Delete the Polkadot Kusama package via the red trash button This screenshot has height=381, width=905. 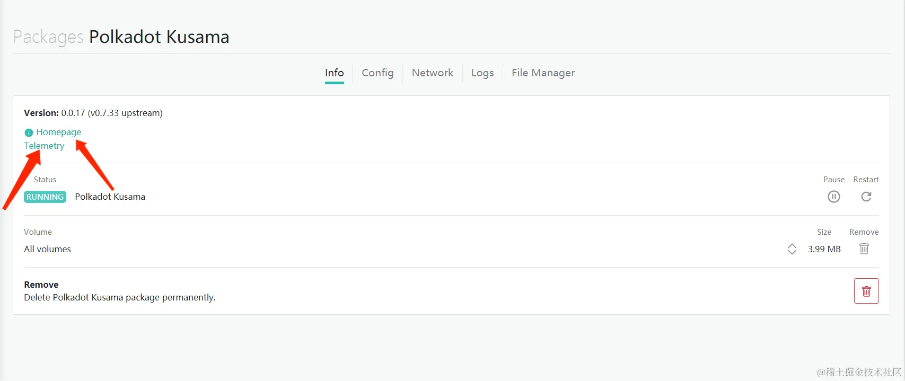(866, 291)
